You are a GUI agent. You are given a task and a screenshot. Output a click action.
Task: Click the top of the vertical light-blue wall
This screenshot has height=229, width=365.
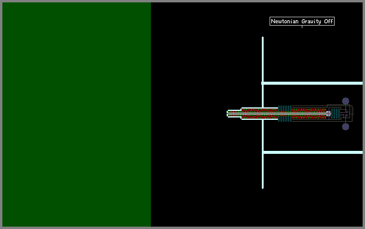click(262, 38)
